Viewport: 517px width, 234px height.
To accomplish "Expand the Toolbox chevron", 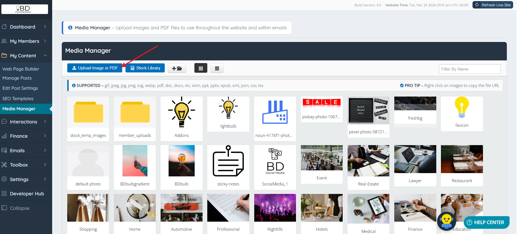I will [x=45, y=165].
